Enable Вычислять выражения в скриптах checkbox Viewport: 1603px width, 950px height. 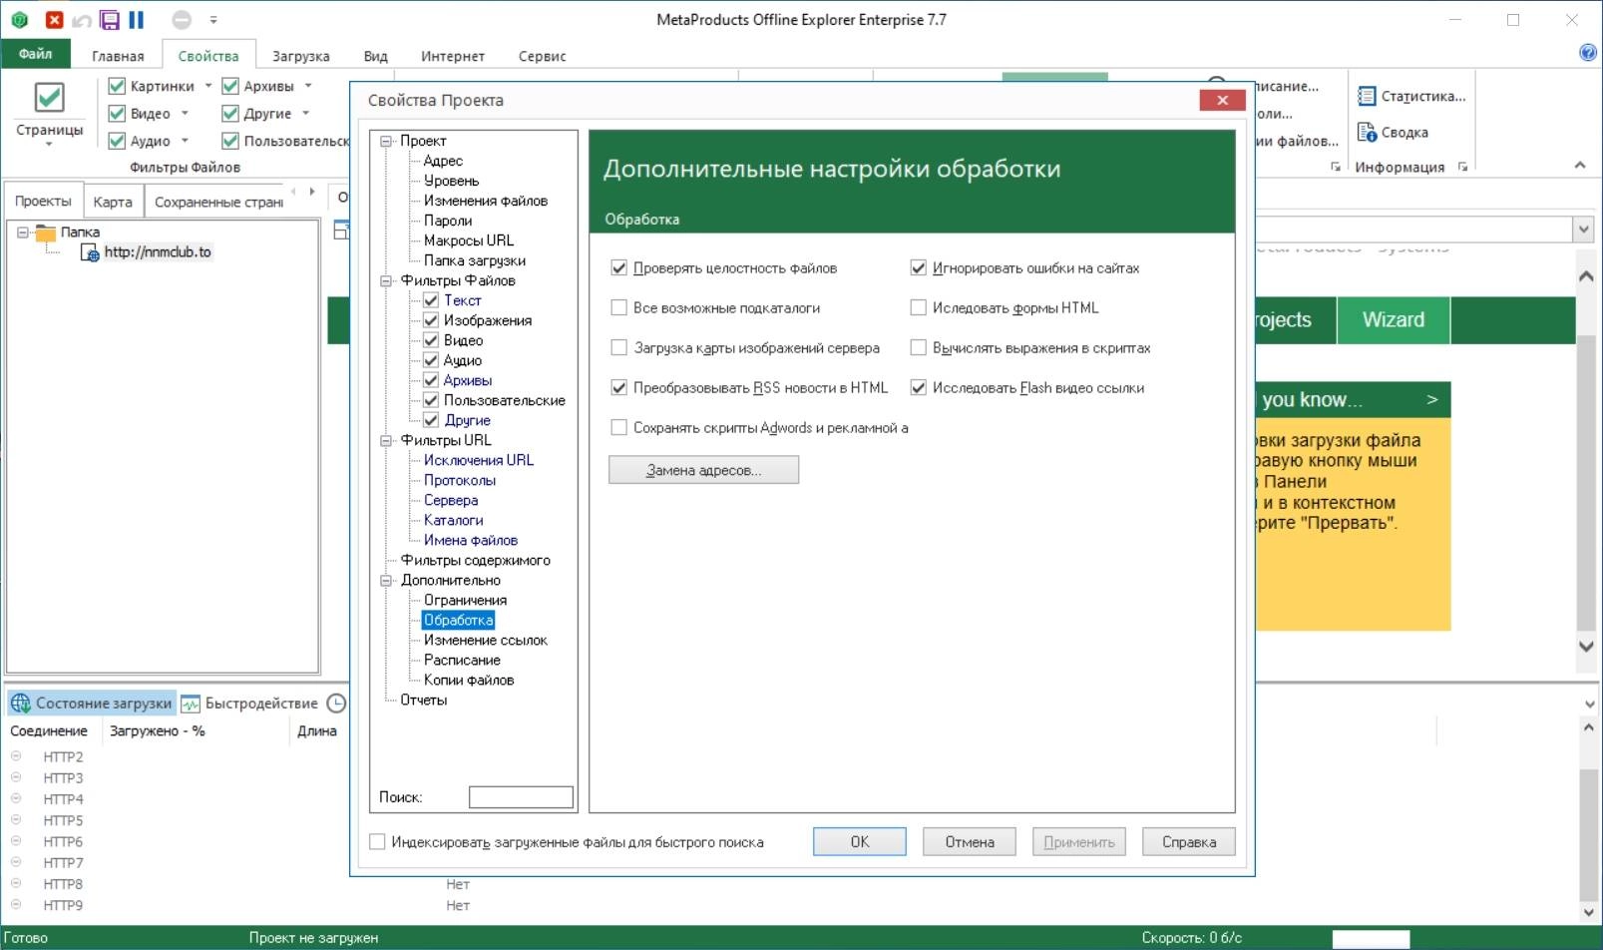(918, 347)
